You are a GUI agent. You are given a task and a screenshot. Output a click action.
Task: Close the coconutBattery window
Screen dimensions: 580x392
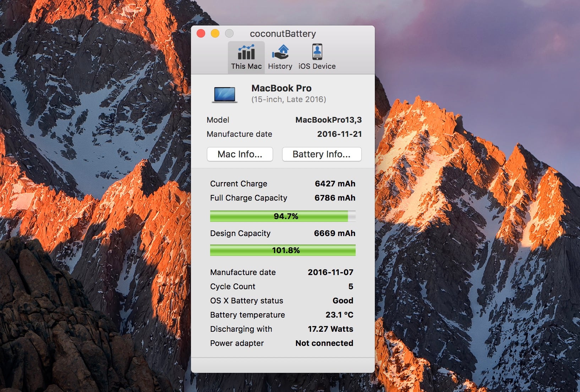coord(201,33)
